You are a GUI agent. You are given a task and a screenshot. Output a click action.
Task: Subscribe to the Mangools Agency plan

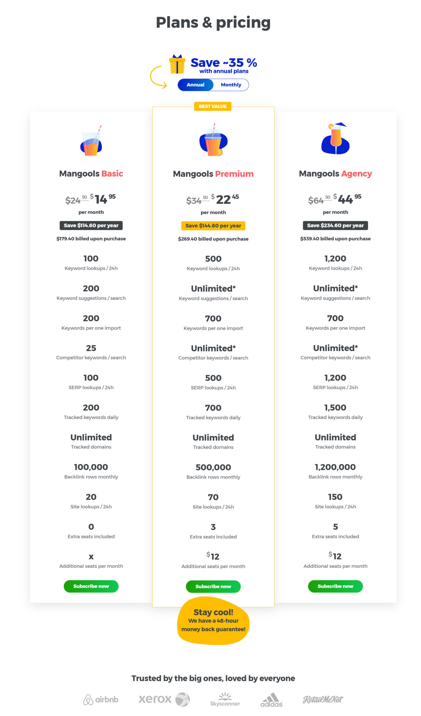tap(335, 586)
